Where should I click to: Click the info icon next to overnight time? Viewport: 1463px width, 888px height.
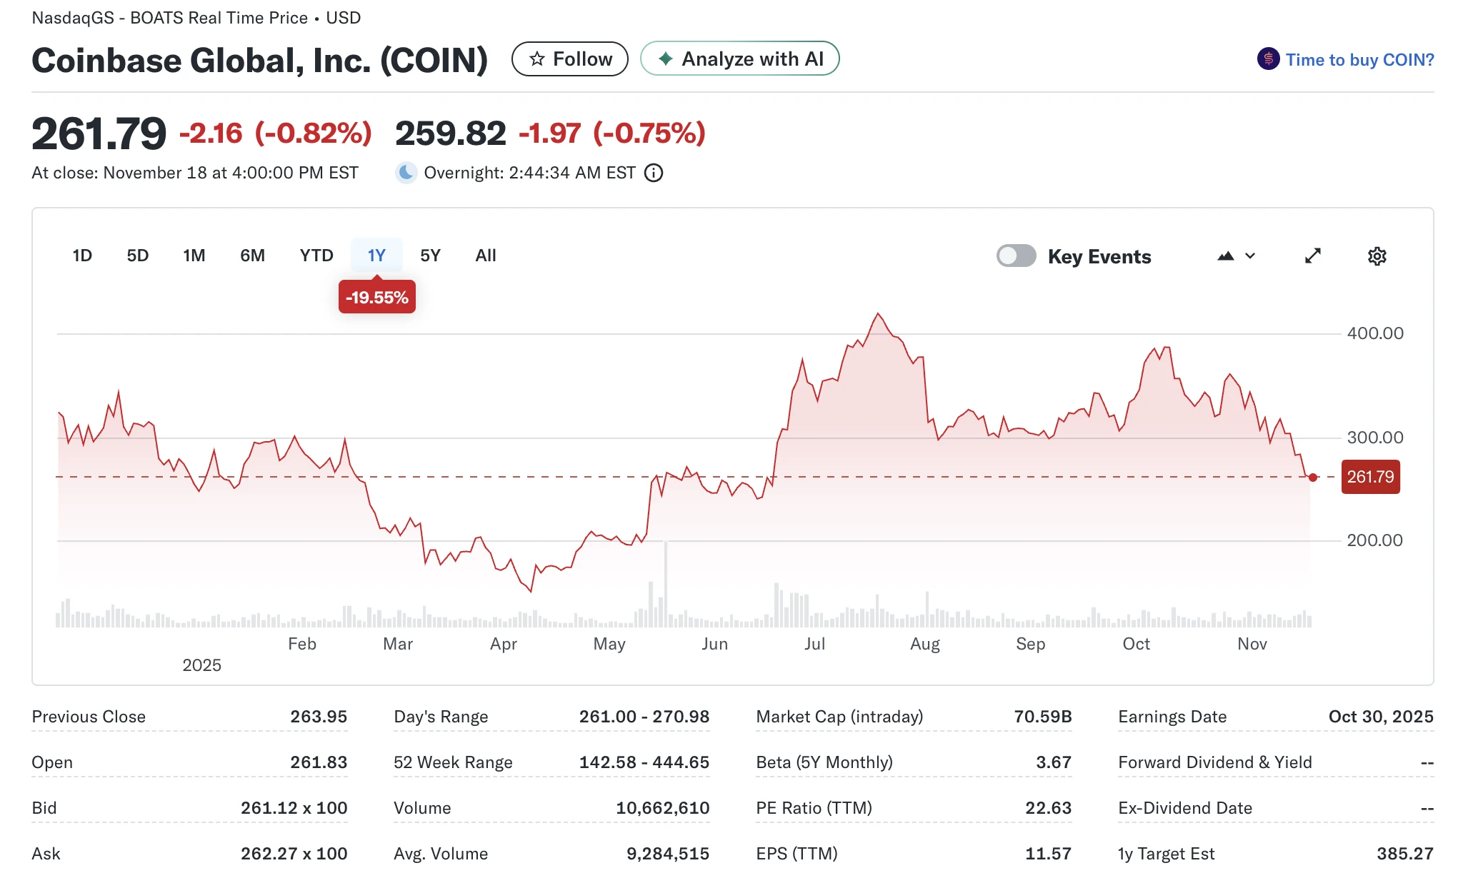pyautogui.click(x=654, y=173)
